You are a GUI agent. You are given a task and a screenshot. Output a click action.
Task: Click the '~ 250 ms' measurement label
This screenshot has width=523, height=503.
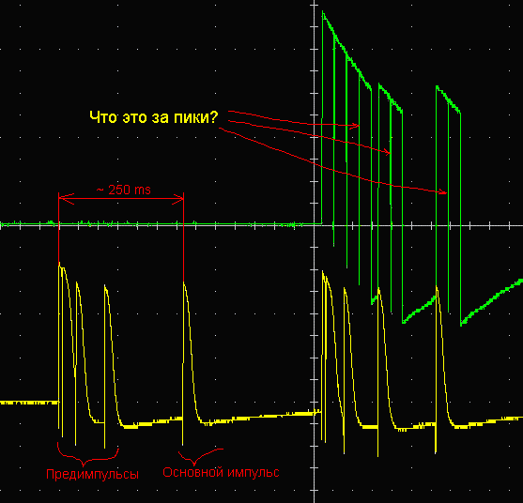click(x=123, y=190)
